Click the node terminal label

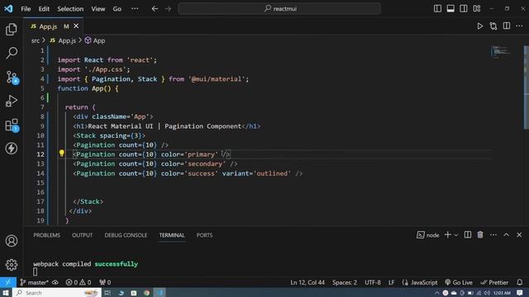click(x=428, y=234)
